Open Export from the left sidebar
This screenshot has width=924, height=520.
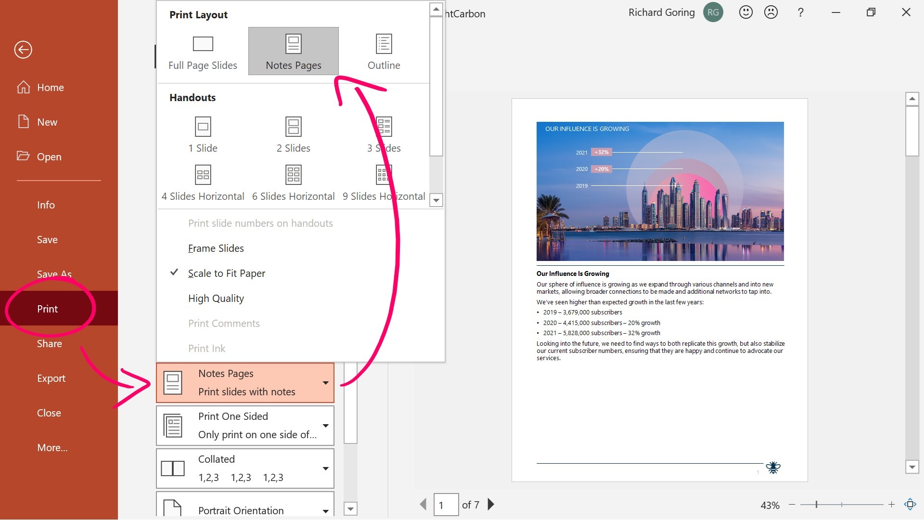(x=51, y=377)
